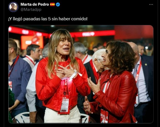The height and width of the screenshot is (127, 160).
Task: Click the Spain flag emoji beside the name
Action: tap(52, 4)
